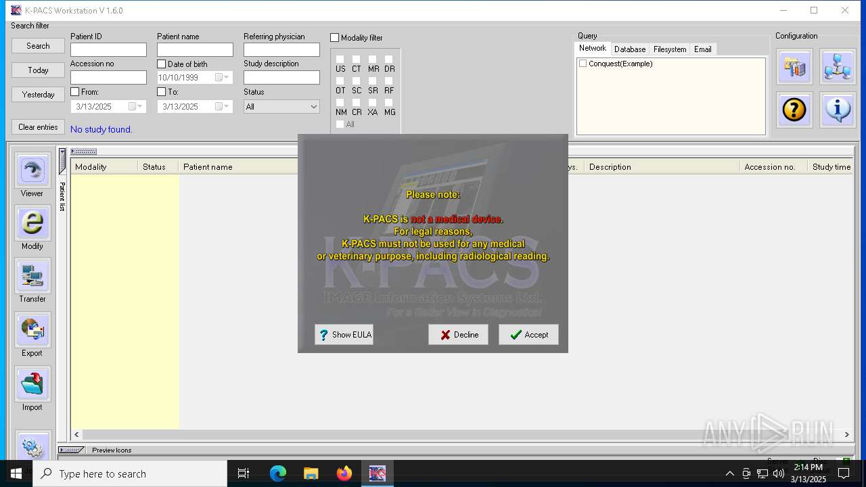The image size is (866, 487).
Task: Click the Decline button in dialog
Action: pyautogui.click(x=458, y=335)
